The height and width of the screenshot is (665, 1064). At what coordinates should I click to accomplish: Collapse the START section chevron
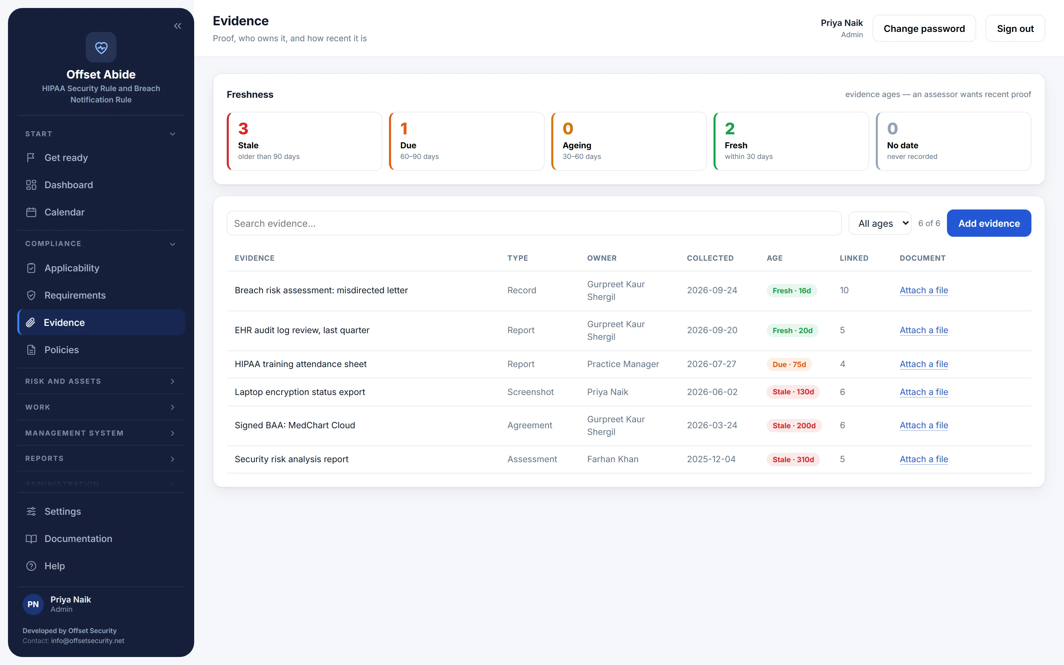click(172, 134)
